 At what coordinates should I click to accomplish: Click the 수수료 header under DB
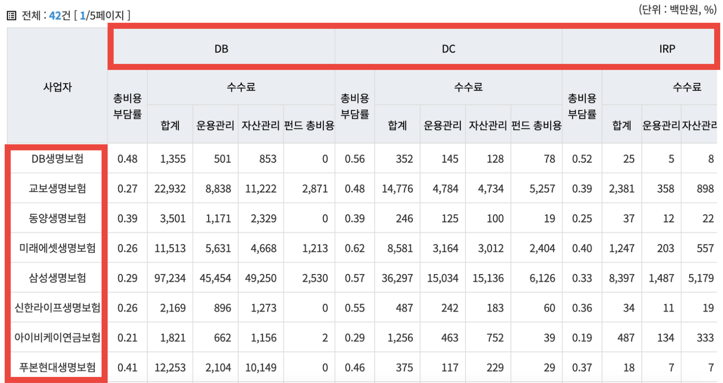[241, 88]
